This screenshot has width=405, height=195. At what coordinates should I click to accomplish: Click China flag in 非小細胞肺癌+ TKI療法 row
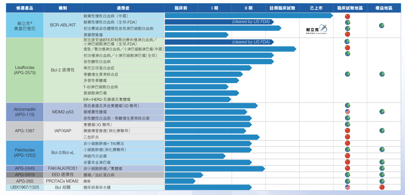(x=347, y=143)
